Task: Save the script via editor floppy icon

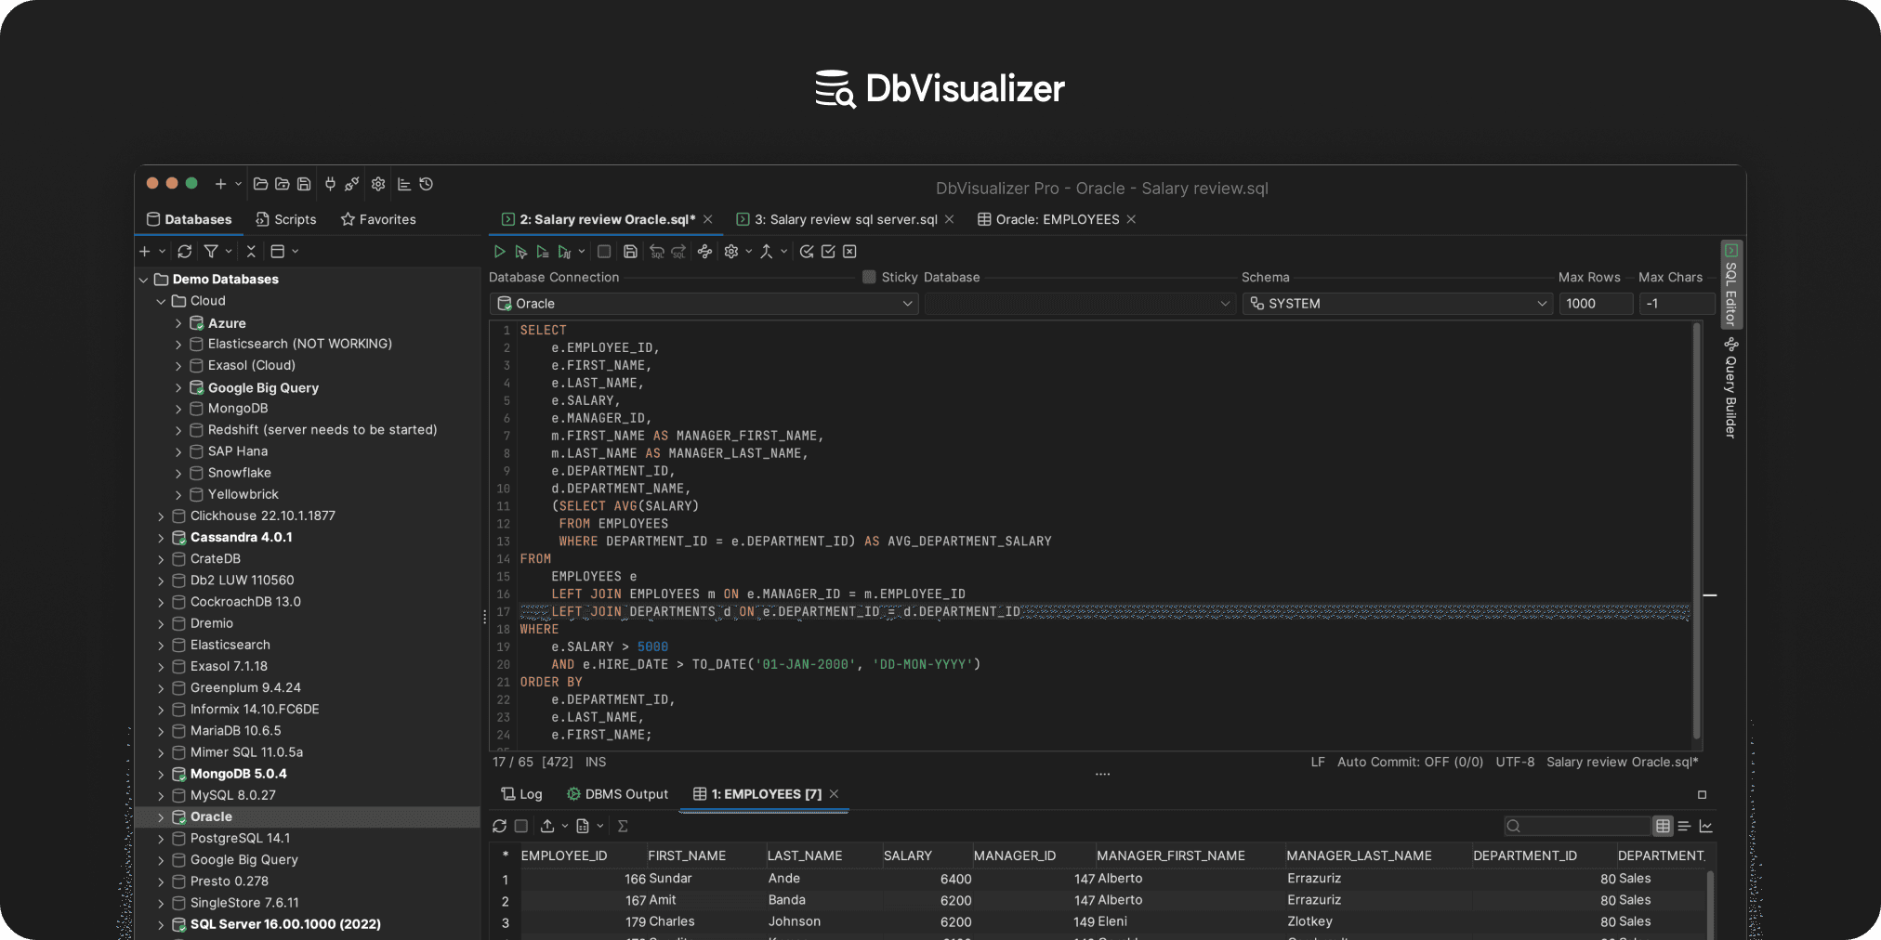Action: [630, 252]
